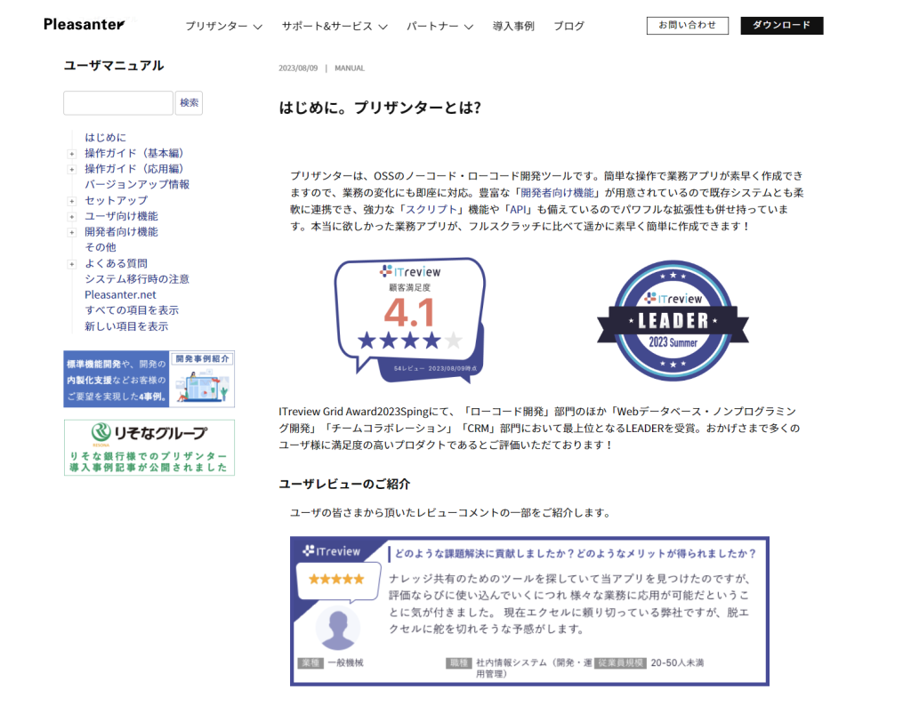The image size is (911, 706).
Task: Click the reviewer avatar icon
Action: (x=337, y=629)
